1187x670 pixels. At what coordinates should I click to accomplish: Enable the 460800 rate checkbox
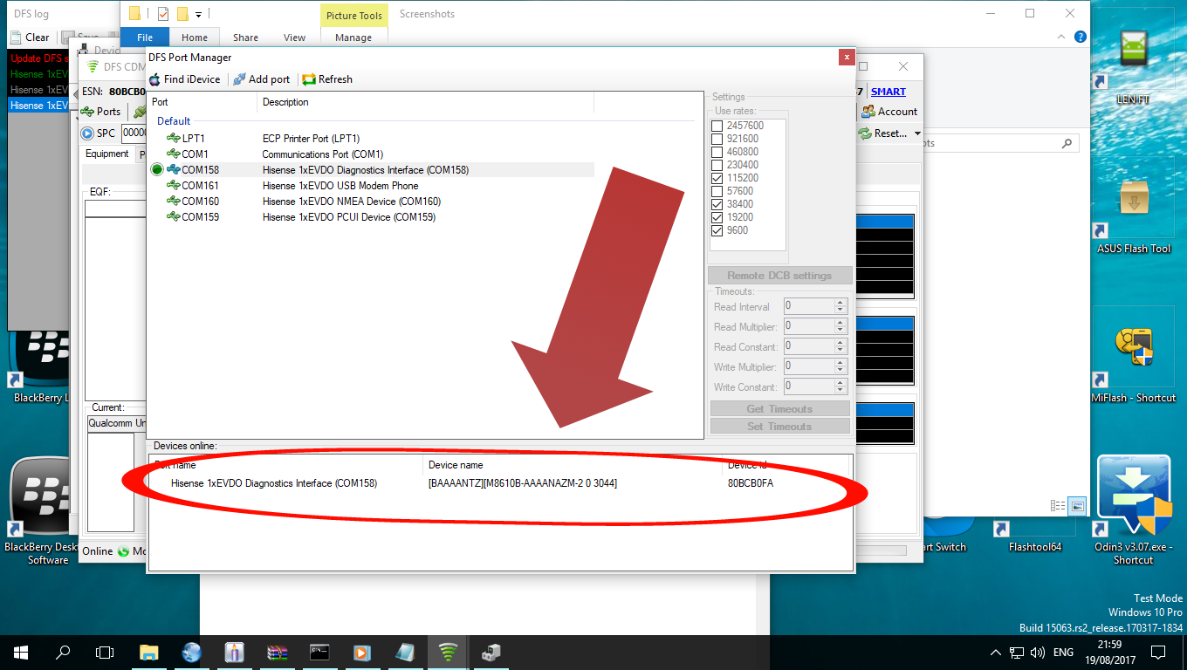coord(717,152)
